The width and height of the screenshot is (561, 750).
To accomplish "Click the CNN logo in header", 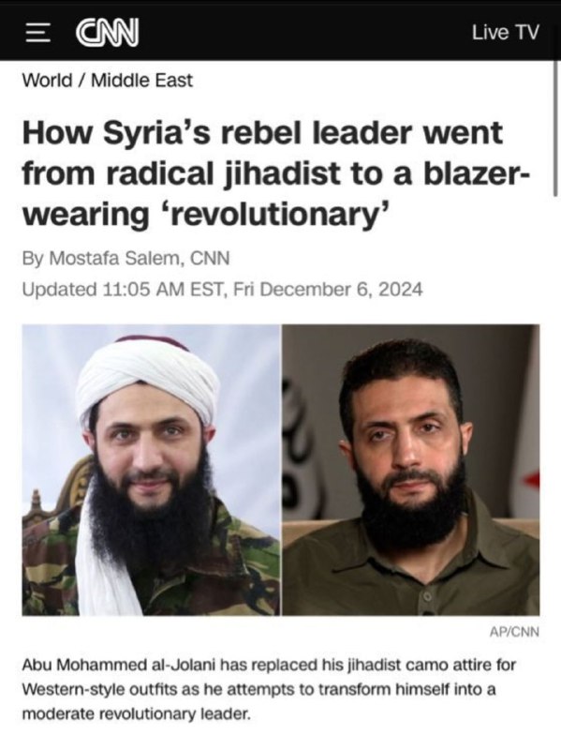I will tap(107, 33).
